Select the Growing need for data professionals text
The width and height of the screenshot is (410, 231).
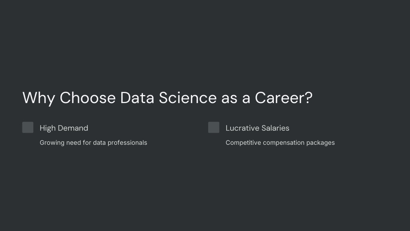pos(93,143)
